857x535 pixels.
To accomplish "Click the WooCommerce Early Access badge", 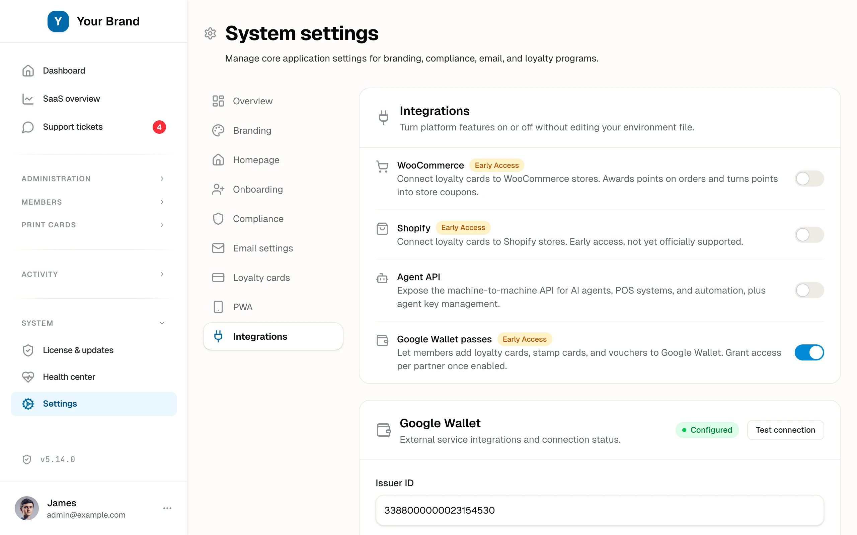I will (x=496, y=165).
